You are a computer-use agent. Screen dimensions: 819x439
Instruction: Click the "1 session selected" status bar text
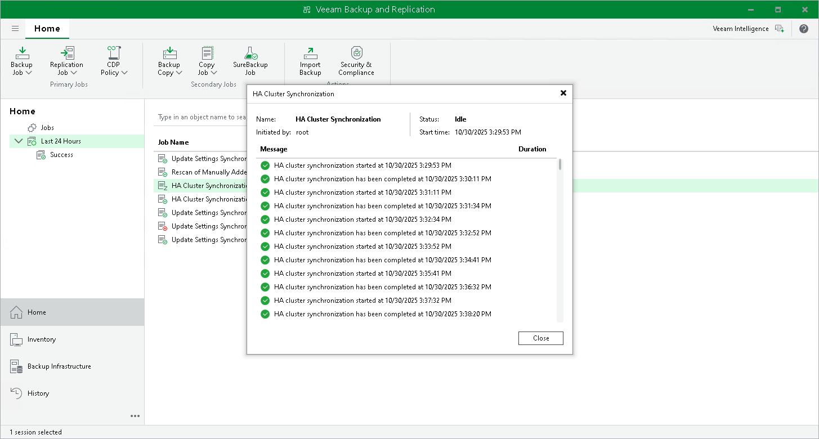(35, 432)
